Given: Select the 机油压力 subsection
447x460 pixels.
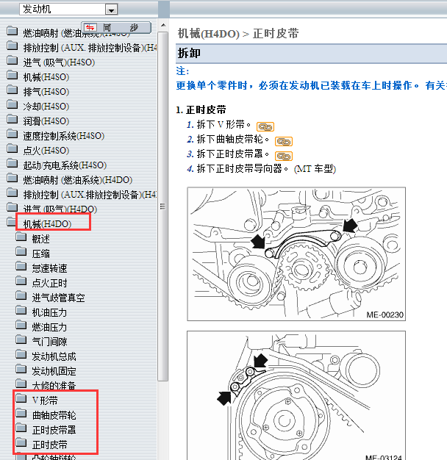Looking at the screenshot, I should [49, 312].
